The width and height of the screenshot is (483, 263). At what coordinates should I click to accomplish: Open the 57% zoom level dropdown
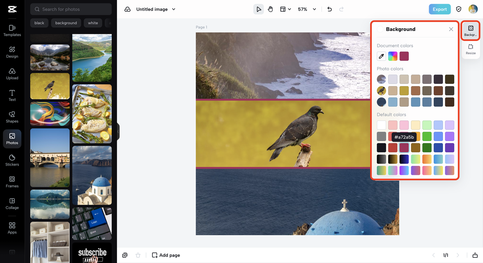coord(307,9)
